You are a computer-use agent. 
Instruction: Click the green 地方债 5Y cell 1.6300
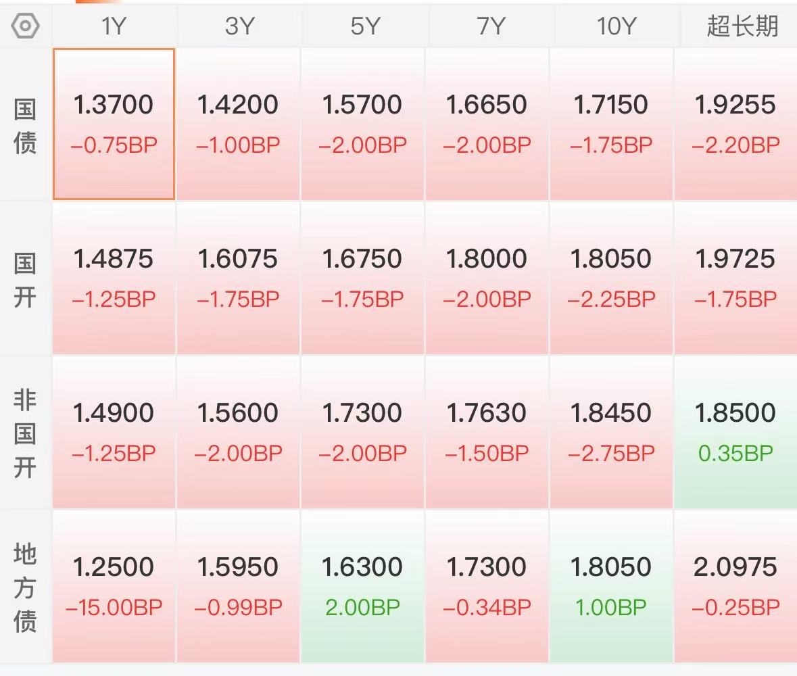pyautogui.click(x=363, y=586)
